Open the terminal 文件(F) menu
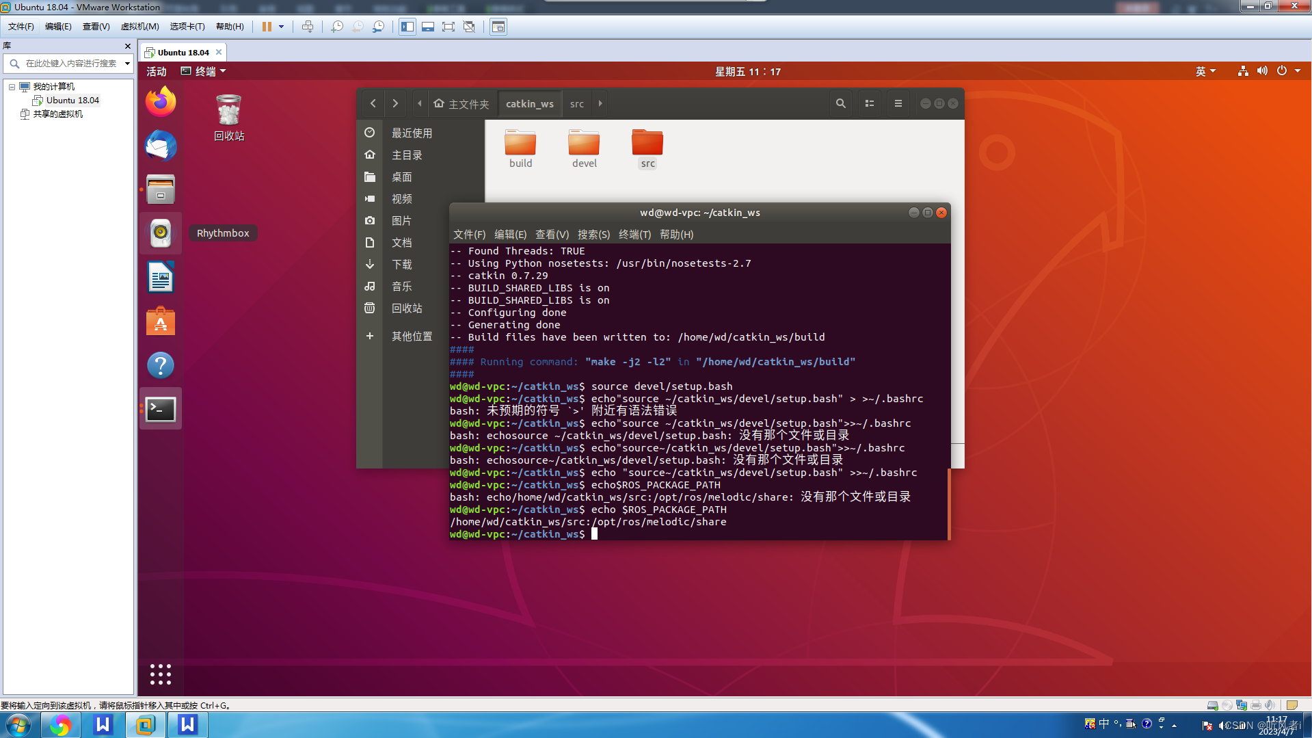Image resolution: width=1312 pixels, height=738 pixels. (469, 235)
